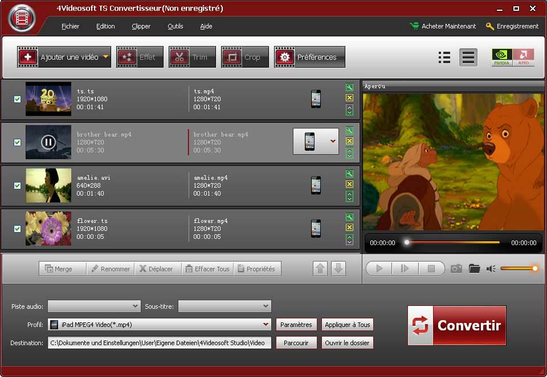Viewport: 547px width, 377px height.
Task: Open the Clipper menu
Action: [x=141, y=26]
